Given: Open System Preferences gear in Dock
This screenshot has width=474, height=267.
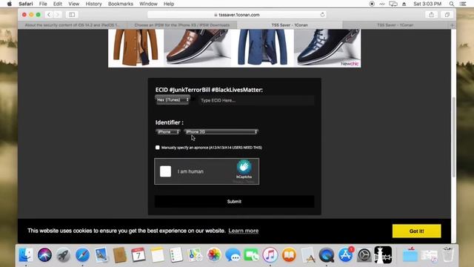Looking at the screenshot, I should pyautogui.click(x=364, y=255).
